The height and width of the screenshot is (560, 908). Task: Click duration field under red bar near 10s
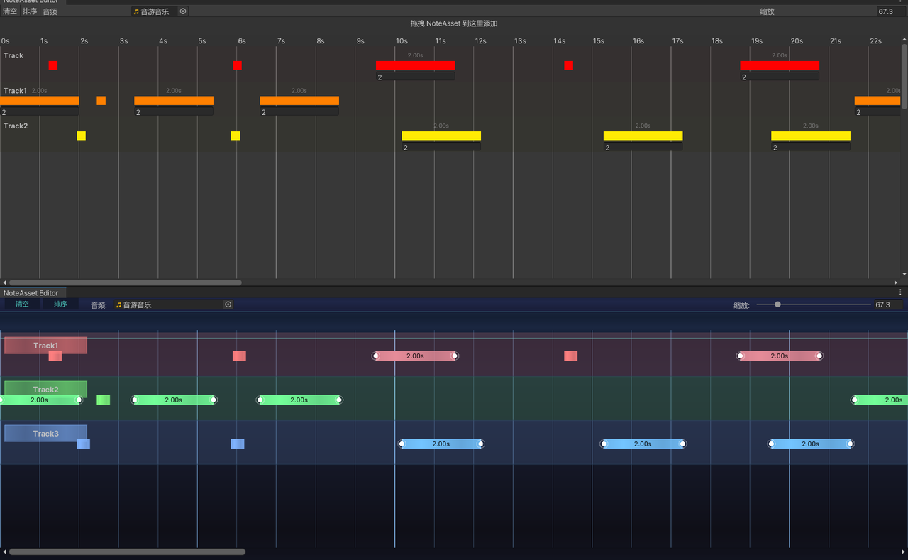click(415, 77)
